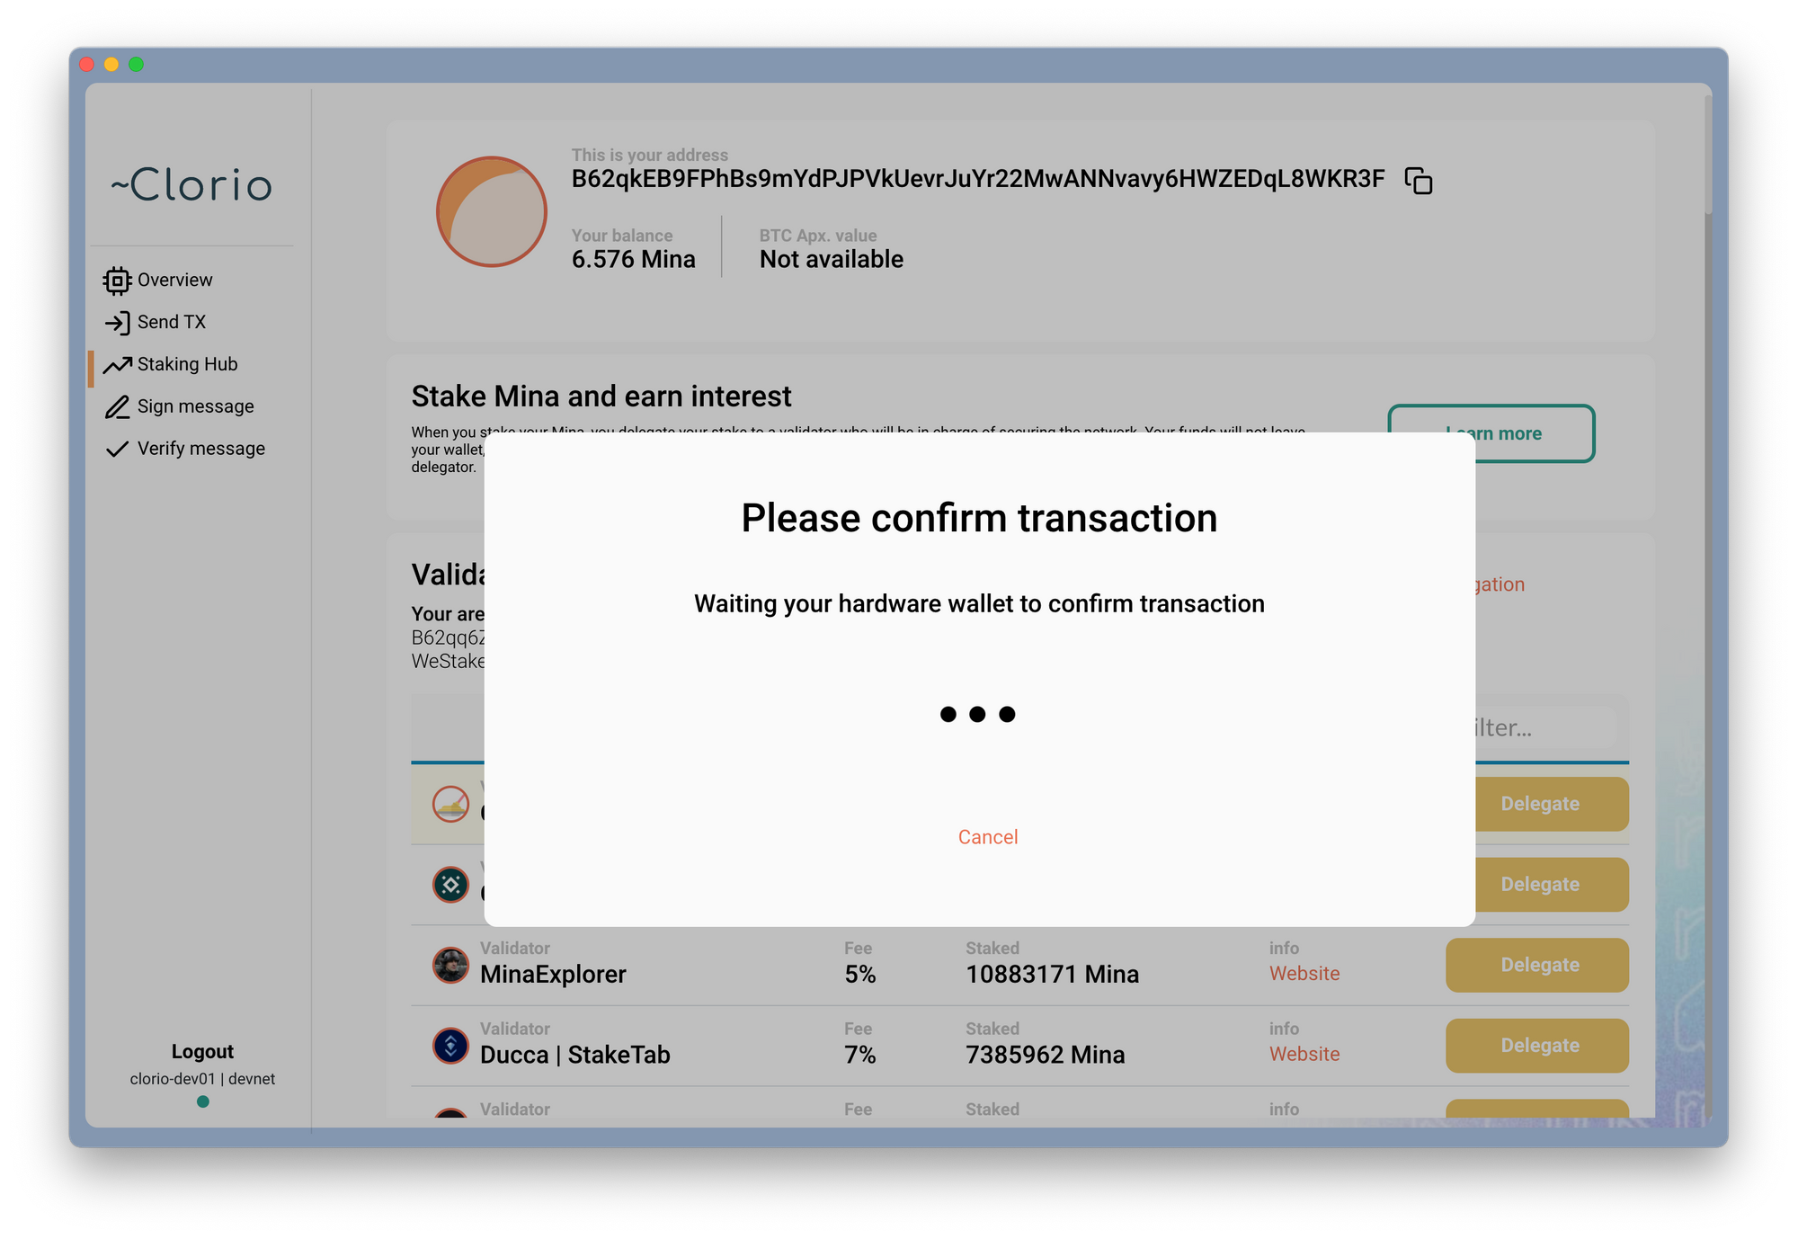This screenshot has height=1239, width=1798.
Task: Click the Ducca StakeTab validator avatar
Action: pos(450,1046)
